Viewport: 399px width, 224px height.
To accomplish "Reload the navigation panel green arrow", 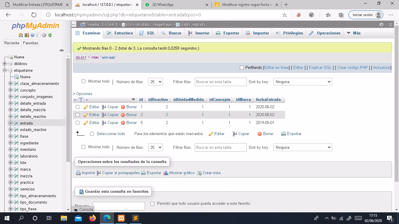I will [x=50, y=35].
